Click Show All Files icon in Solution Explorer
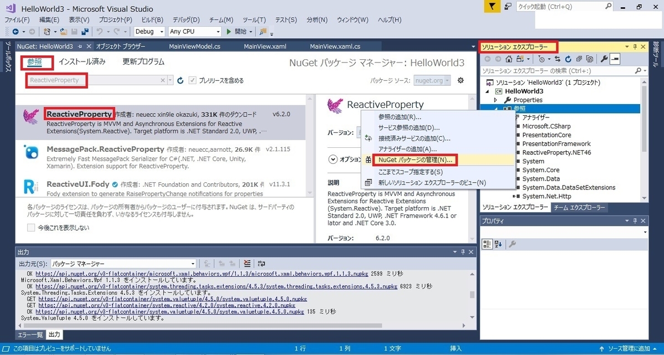The image size is (664, 355). tap(589, 59)
